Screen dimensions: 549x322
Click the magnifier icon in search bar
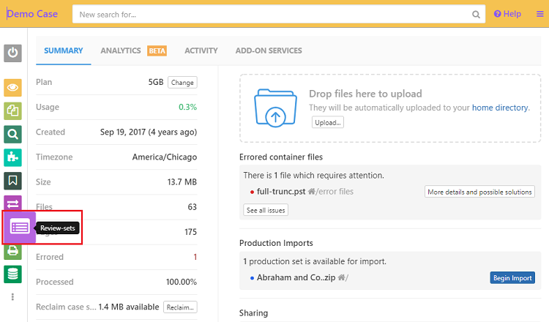click(477, 14)
